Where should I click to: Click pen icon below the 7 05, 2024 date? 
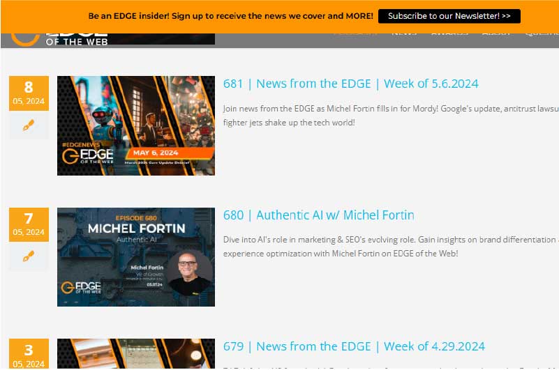pyautogui.click(x=29, y=256)
